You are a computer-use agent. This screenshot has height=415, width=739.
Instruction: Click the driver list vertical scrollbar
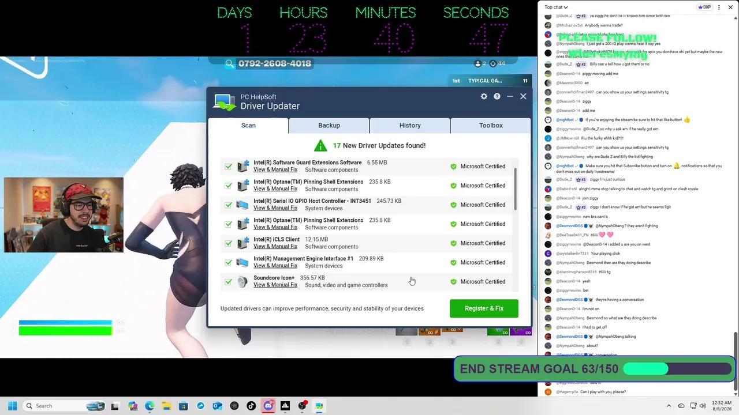(515, 189)
